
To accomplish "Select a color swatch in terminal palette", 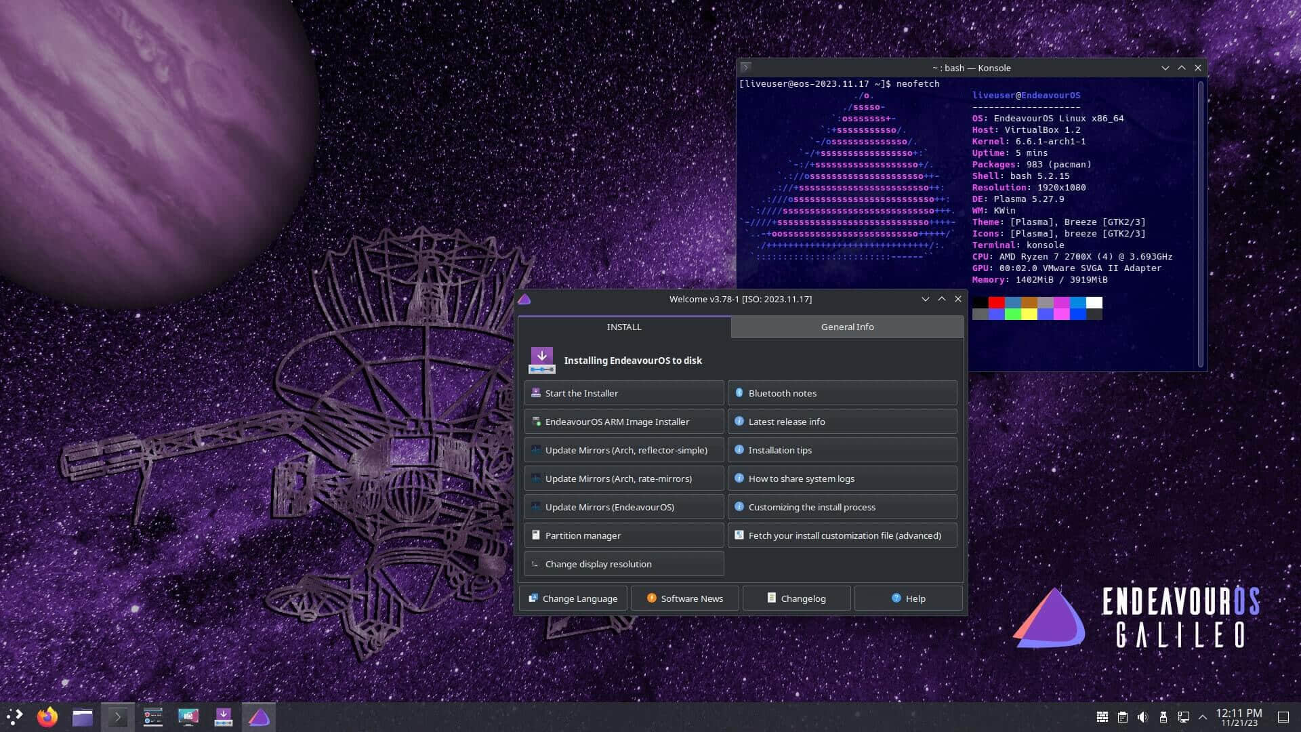I will (x=996, y=302).
